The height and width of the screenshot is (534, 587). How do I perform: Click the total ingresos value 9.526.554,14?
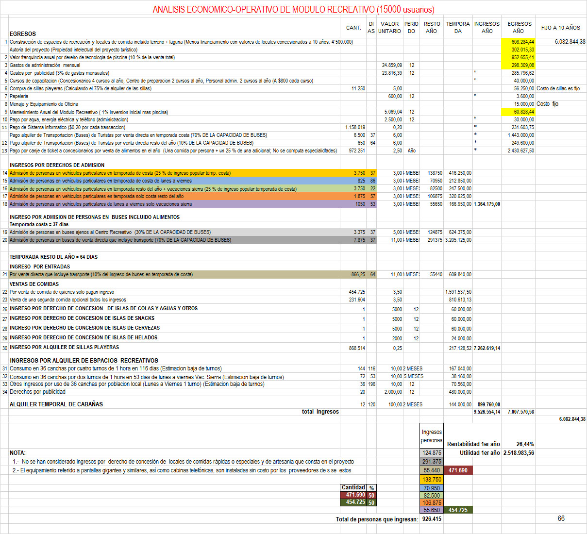click(487, 412)
